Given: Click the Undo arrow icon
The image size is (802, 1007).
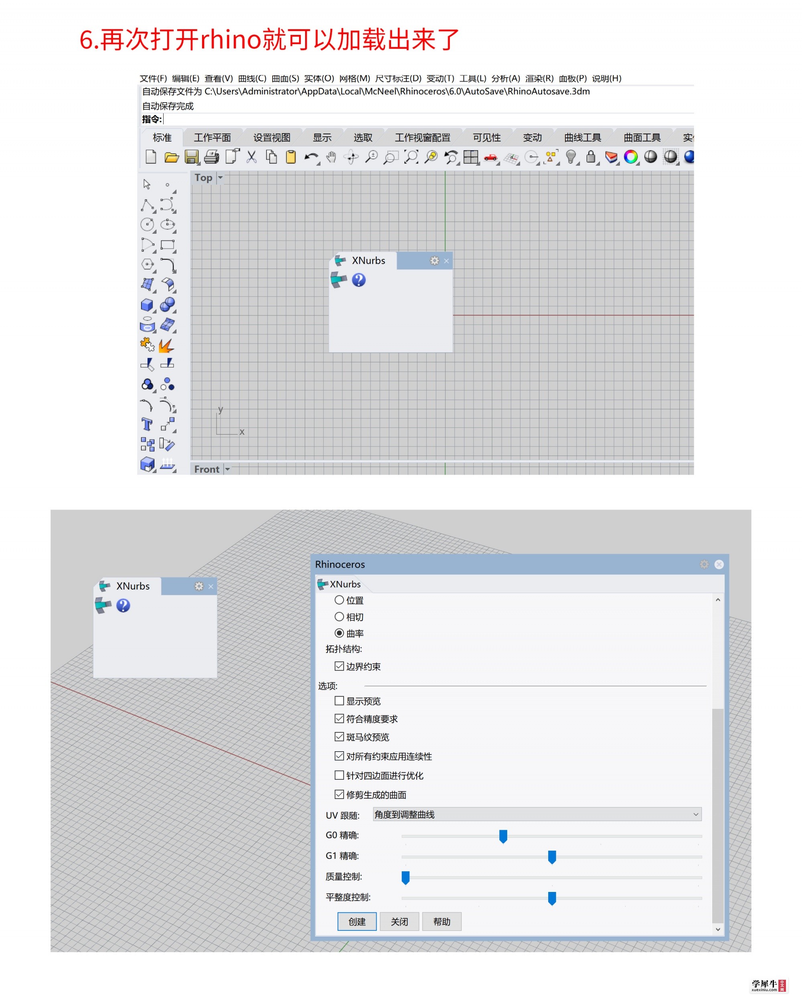Looking at the screenshot, I should point(311,158).
